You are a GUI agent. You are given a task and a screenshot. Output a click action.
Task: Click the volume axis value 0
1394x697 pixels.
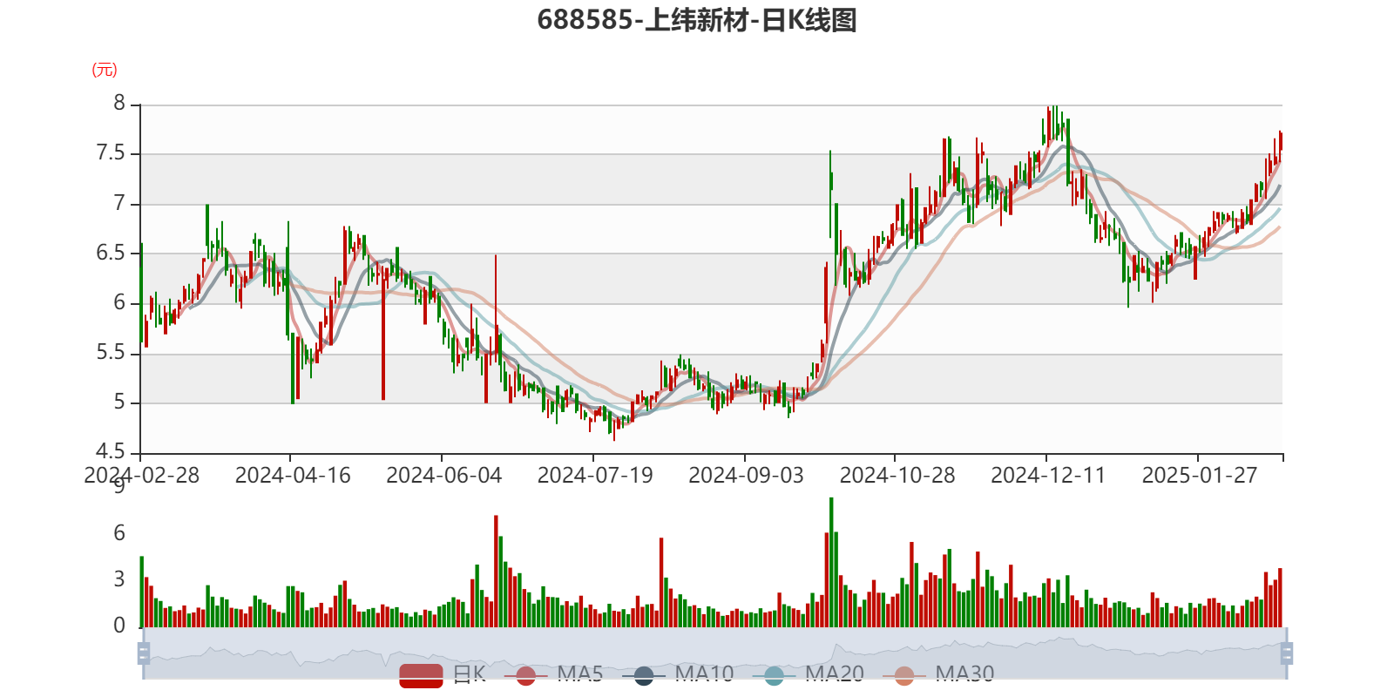[x=119, y=626]
